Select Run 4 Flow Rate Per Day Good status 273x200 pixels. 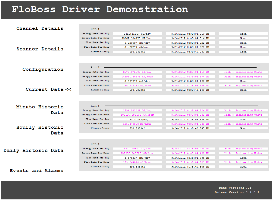pyautogui.click(x=243, y=158)
